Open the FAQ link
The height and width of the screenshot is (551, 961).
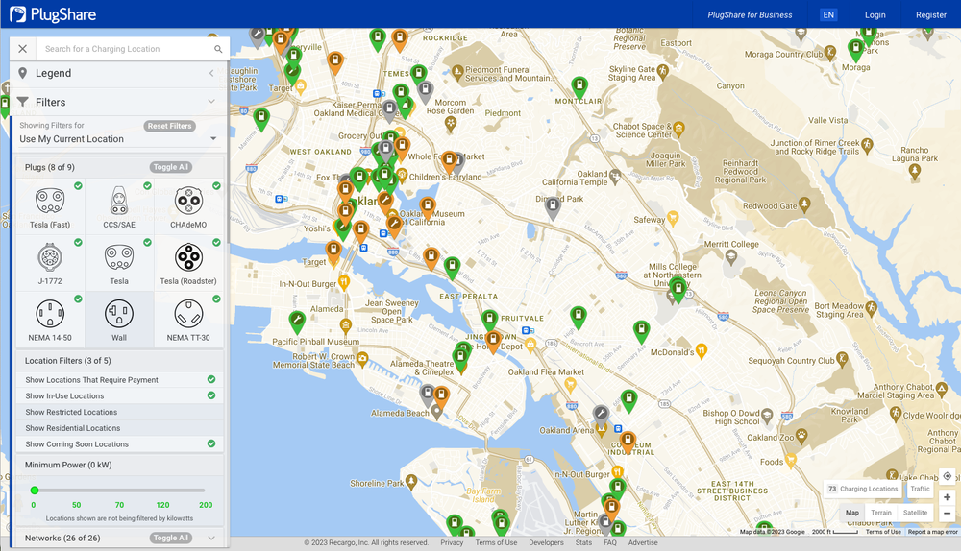610,542
